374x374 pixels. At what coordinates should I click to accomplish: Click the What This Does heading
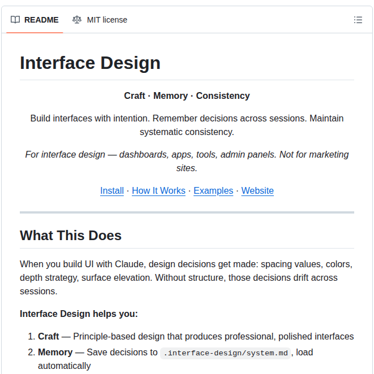71,236
